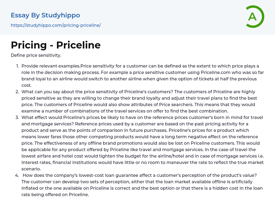The image size is (275, 213).
Task: Click the "Essay By Studyhippo" header text
Action: pyautogui.click(x=45, y=15)
